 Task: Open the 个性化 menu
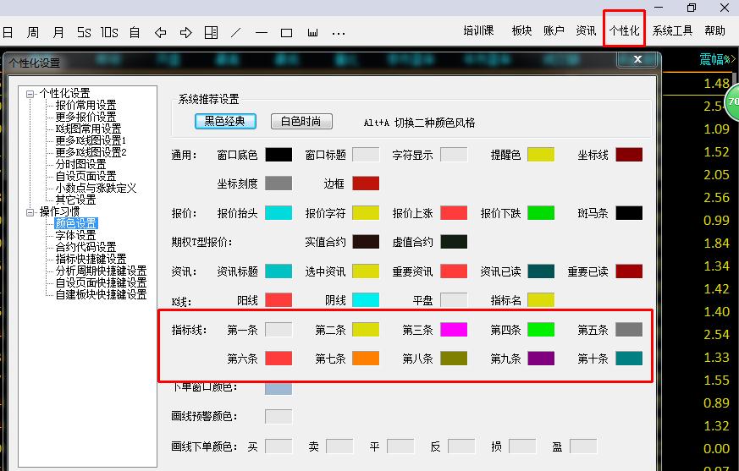click(x=624, y=30)
